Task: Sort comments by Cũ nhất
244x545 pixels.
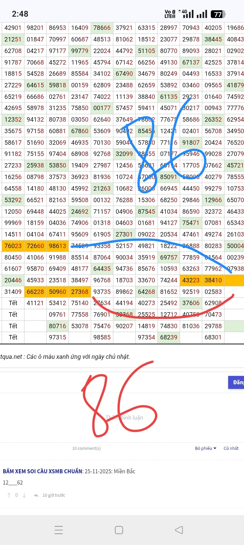Action: pyautogui.click(x=231, y=448)
